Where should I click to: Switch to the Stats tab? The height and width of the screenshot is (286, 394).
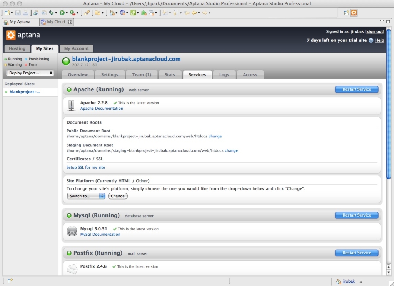coord(170,75)
